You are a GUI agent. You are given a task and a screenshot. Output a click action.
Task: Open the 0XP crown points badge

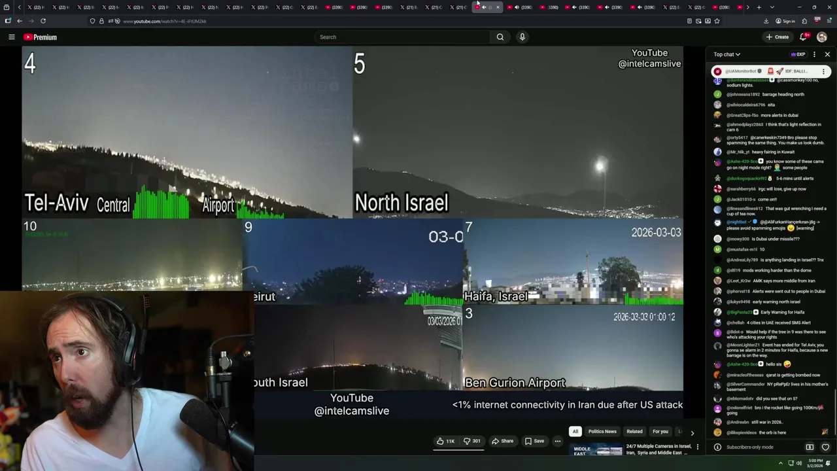798,54
